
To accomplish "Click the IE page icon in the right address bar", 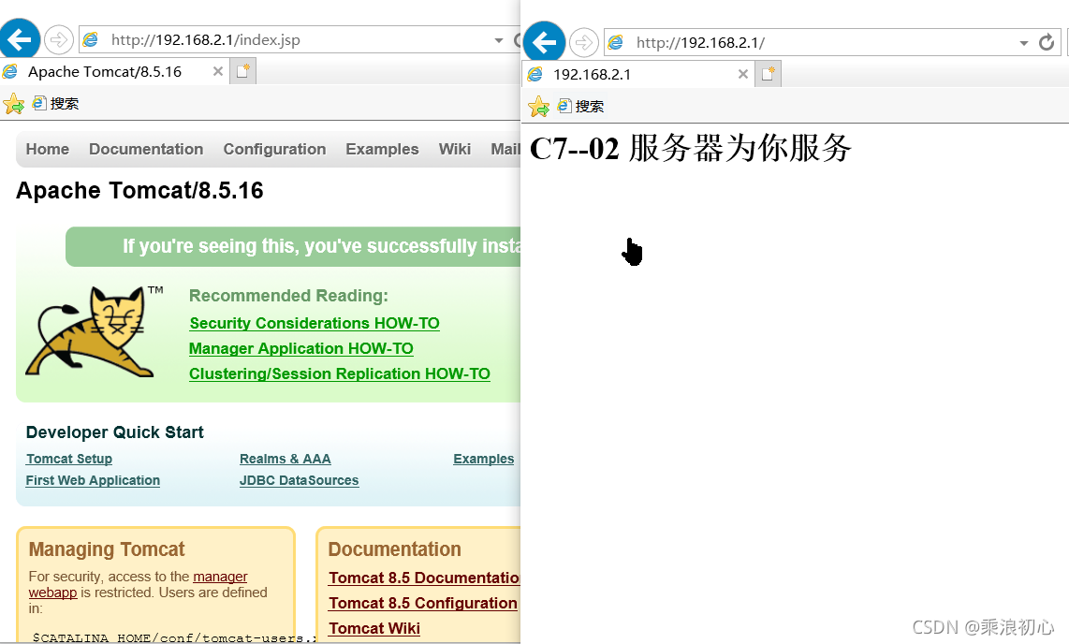I will [616, 42].
